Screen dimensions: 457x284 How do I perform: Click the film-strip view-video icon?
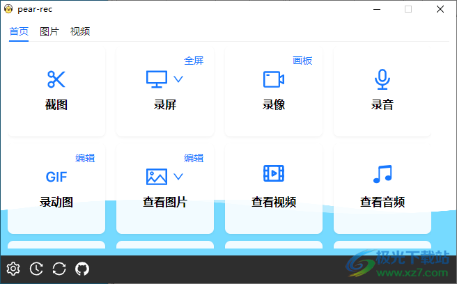[x=274, y=173]
